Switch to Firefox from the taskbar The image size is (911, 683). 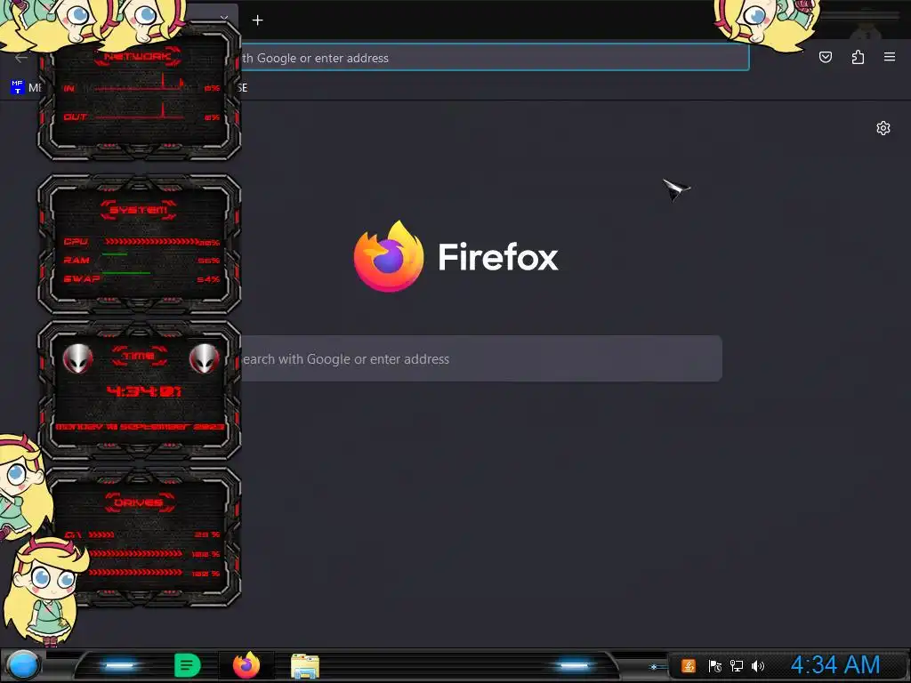(x=246, y=665)
